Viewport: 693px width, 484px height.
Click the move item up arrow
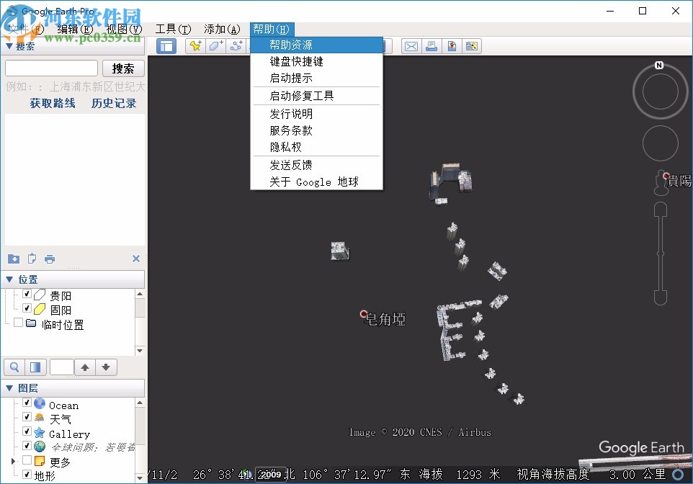tap(85, 367)
